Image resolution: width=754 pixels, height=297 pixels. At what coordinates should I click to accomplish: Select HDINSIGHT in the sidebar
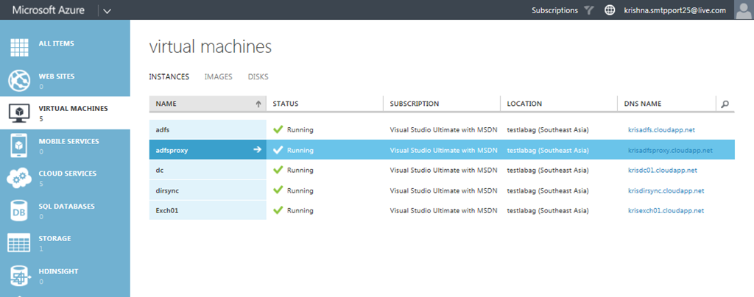(59, 271)
